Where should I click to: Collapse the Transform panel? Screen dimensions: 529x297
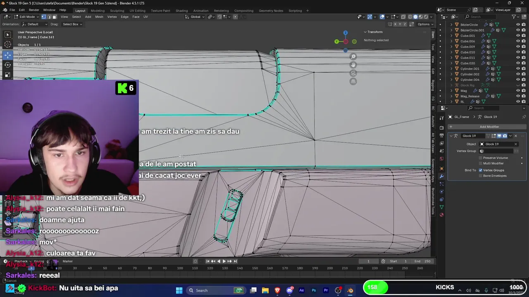click(365, 32)
